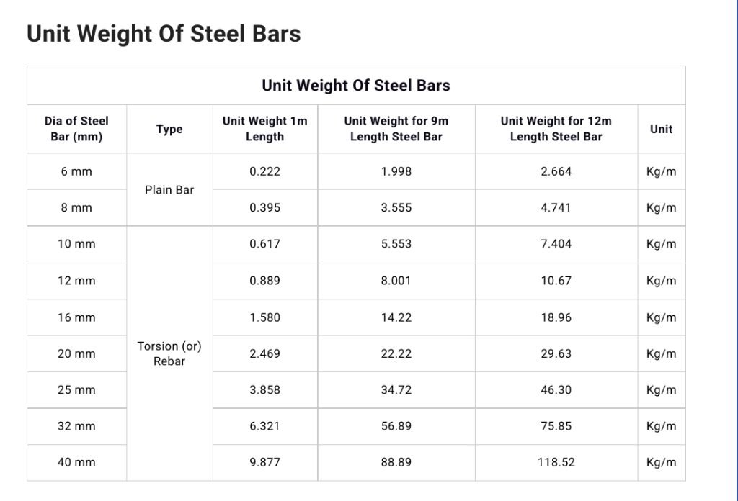This screenshot has width=738, height=501.
Task: Select the Type column header
Action: pyautogui.click(x=169, y=129)
